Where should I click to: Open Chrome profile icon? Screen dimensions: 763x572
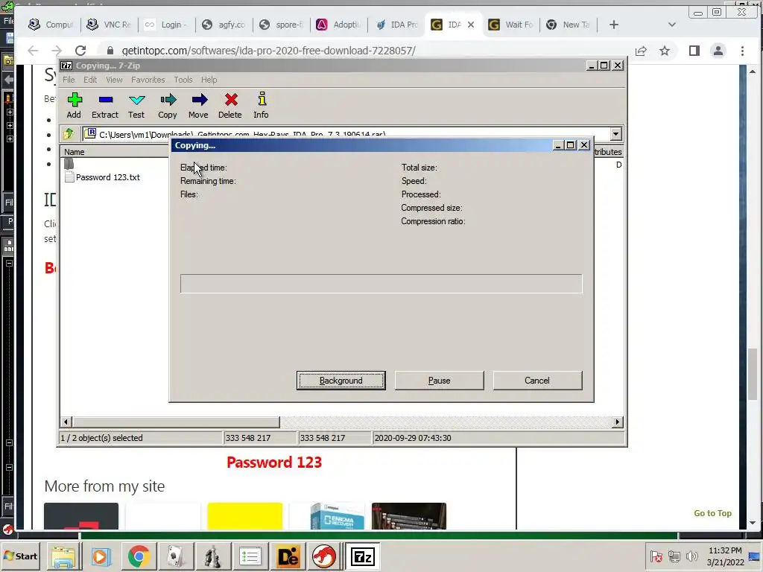click(718, 51)
